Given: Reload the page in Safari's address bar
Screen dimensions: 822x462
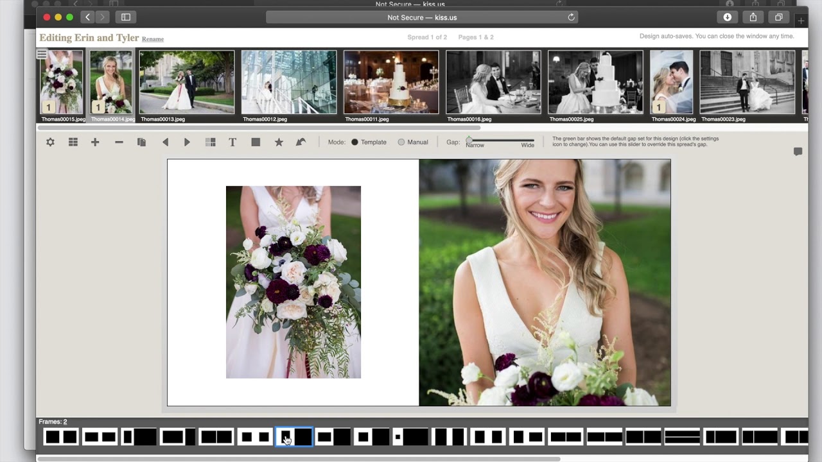Looking at the screenshot, I should [571, 17].
